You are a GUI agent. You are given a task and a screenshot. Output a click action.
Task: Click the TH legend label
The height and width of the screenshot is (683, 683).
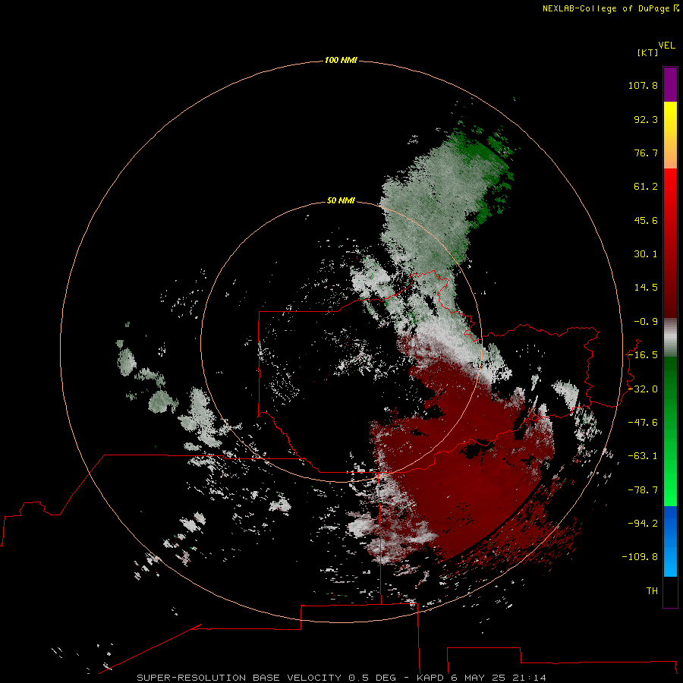coord(652,591)
